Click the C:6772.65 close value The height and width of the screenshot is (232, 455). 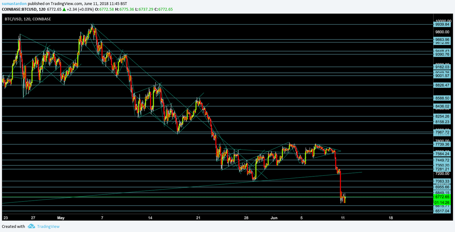(x=164, y=9)
